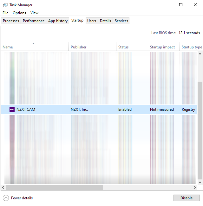The width and height of the screenshot is (203, 206).
Task: Switch to the Services tab
Action: coord(121,21)
